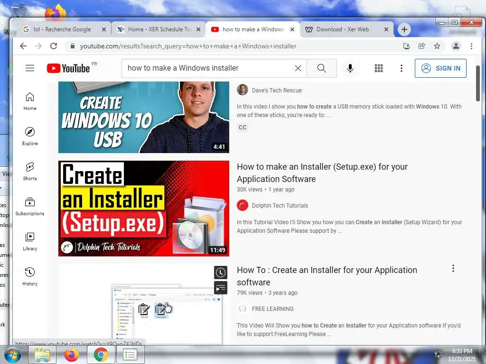Click the SIGN IN button
This screenshot has height=364, width=486.
point(440,68)
